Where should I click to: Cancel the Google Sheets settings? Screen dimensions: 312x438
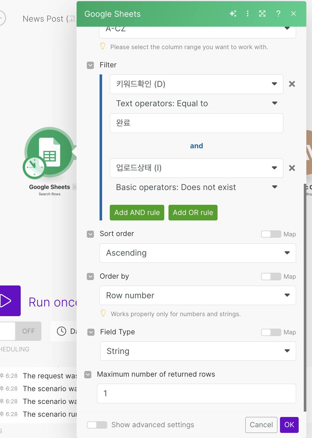tap(261, 425)
